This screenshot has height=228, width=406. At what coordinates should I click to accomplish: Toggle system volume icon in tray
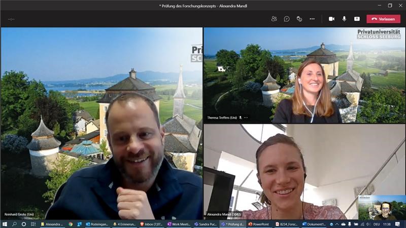[367, 224]
